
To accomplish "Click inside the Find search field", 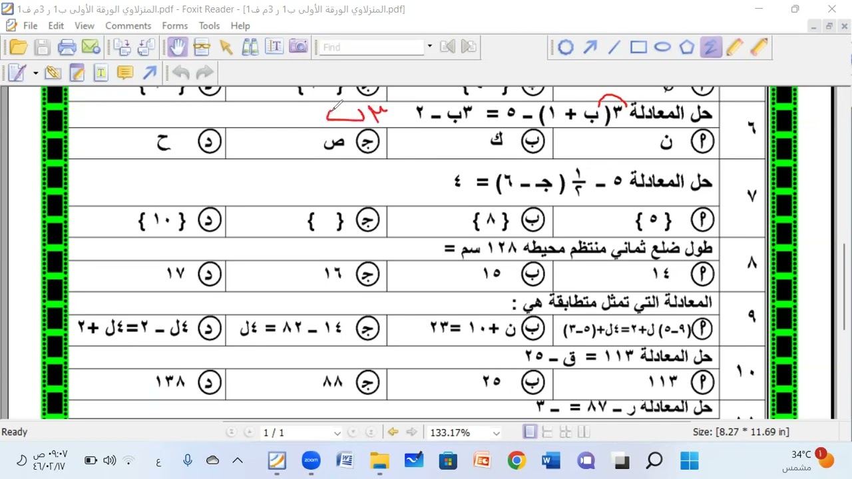I will point(371,47).
